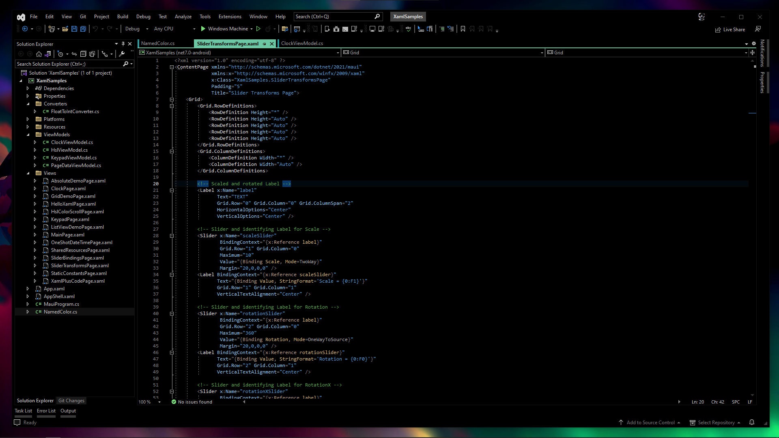Click the Sync with Active Document icon

74,54
